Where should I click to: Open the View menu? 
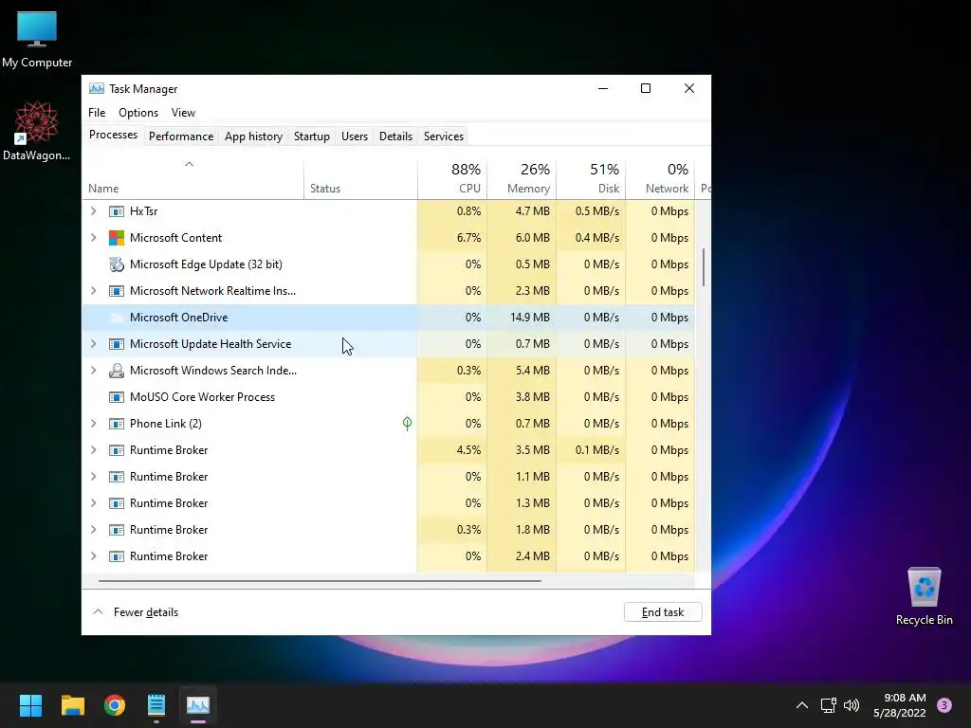click(x=183, y=113)
